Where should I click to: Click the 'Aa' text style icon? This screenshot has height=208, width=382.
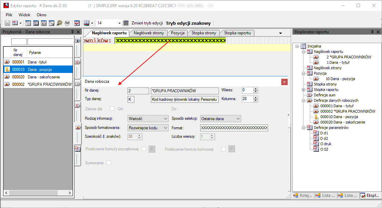(67, 23)
